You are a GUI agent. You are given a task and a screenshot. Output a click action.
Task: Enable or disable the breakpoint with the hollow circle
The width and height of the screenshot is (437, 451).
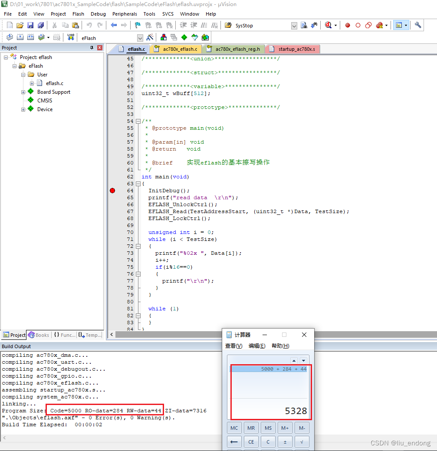coord(358,25)
